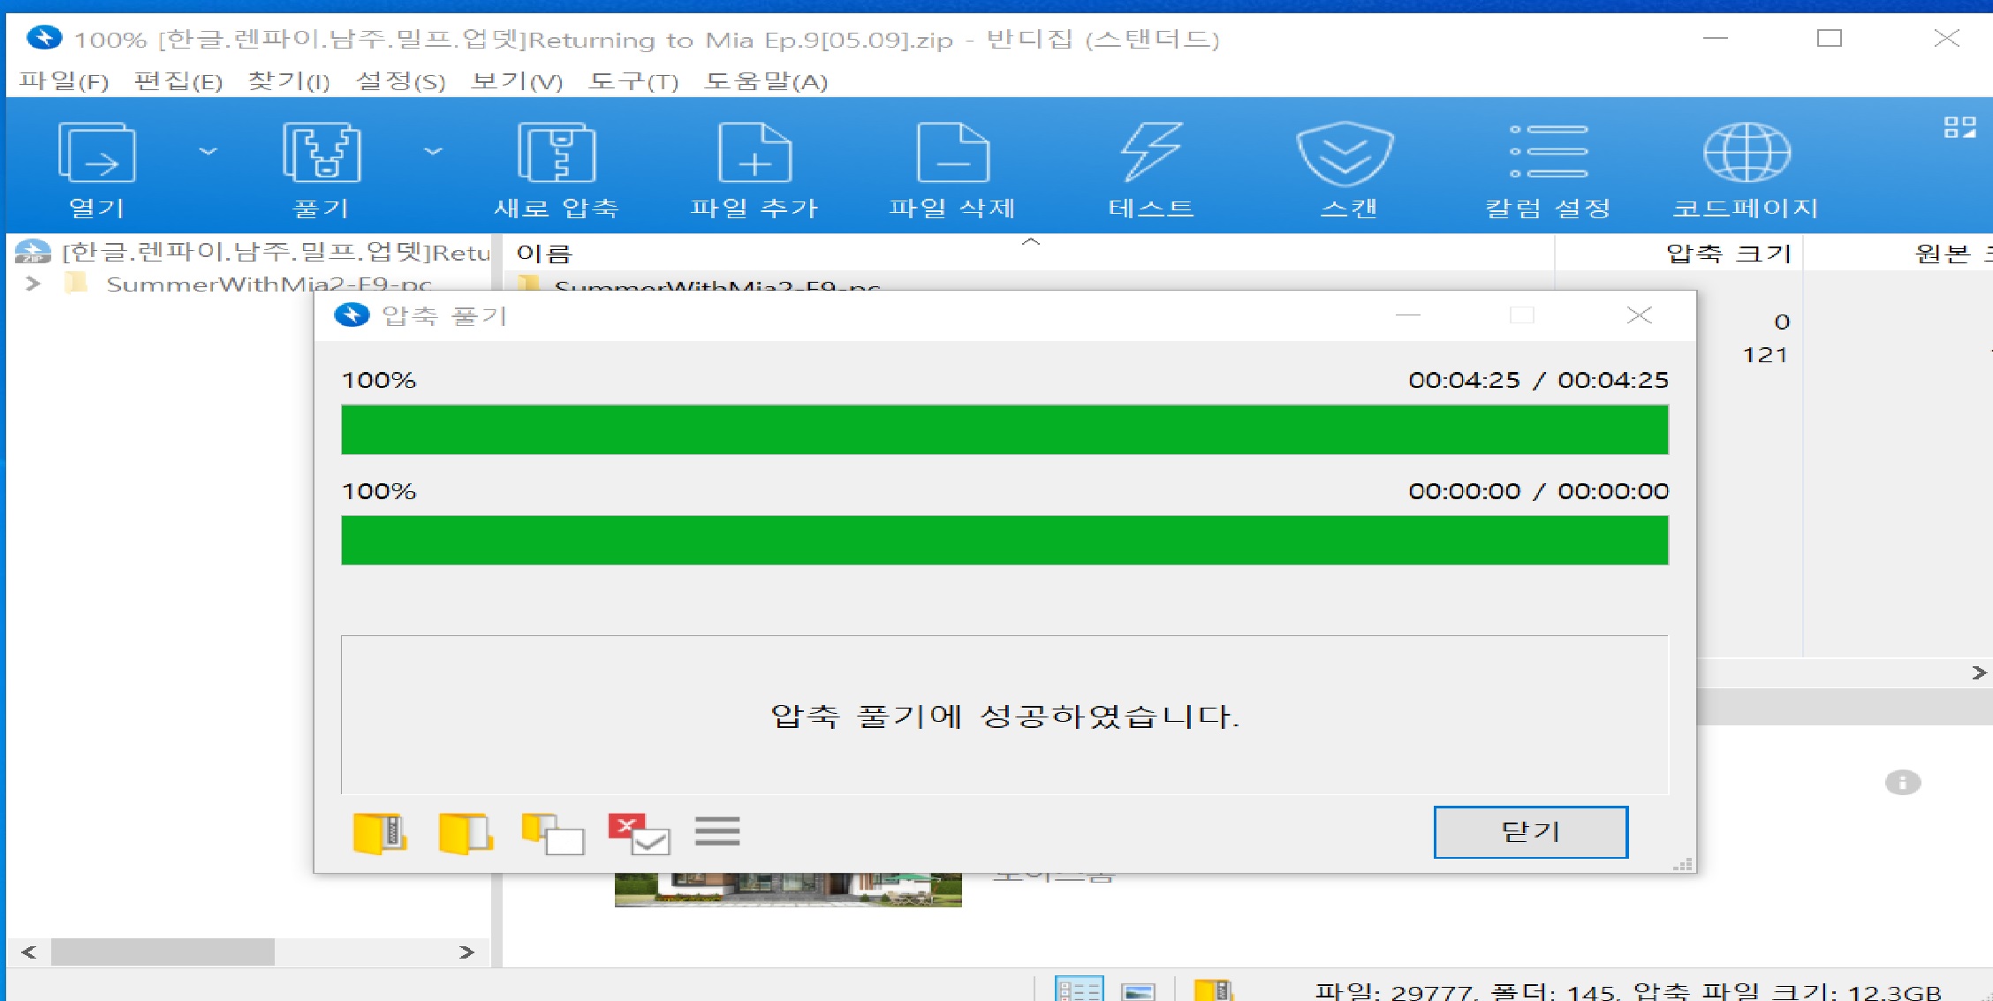Viewport: 1993px width, 1001px height.
Task: Click the zipper folder icon in the extract dialog
Action: pyautogui.click(x=380, y=832)
